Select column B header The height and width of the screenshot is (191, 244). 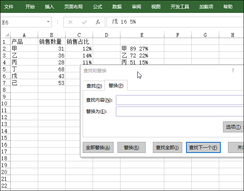52,35
